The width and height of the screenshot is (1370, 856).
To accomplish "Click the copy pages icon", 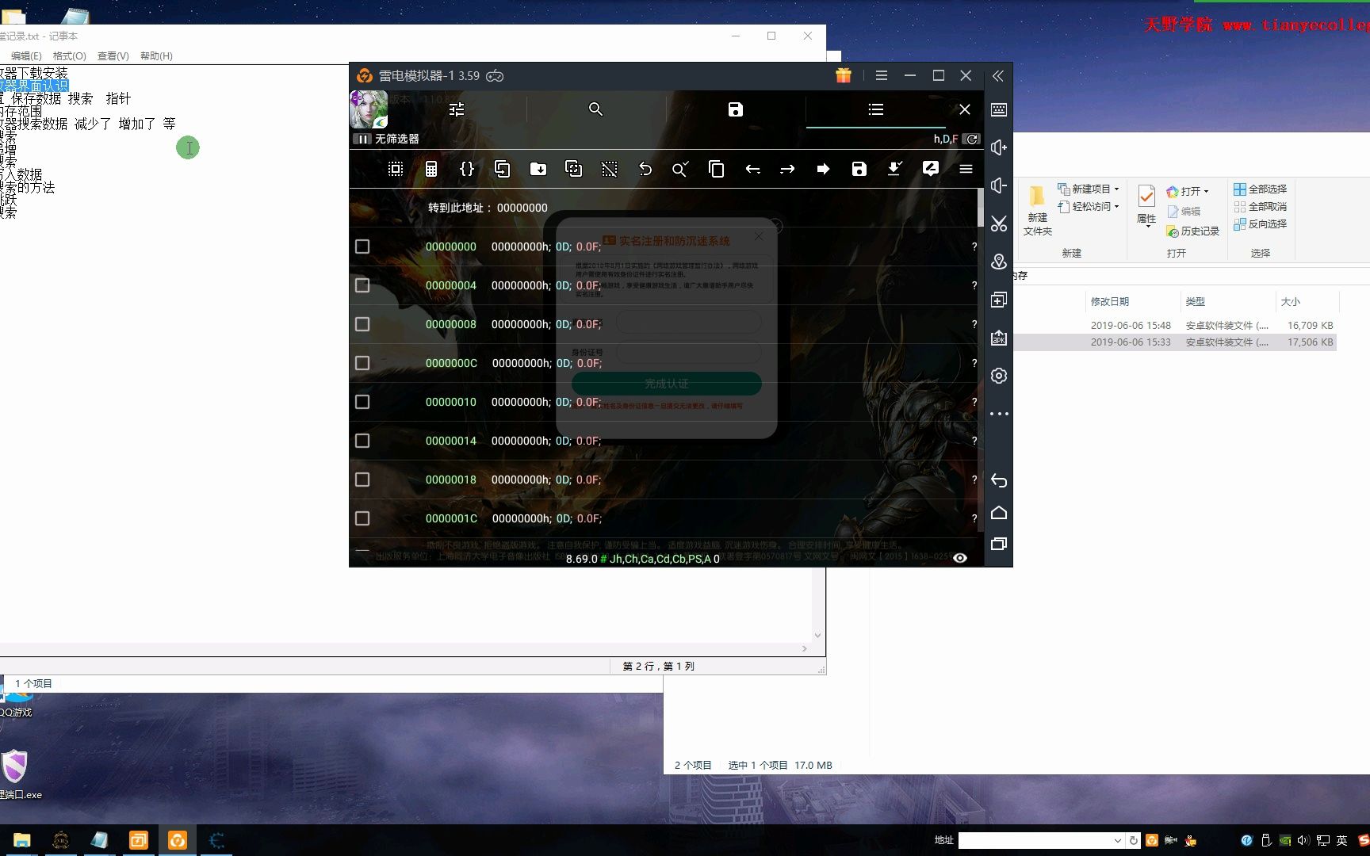I will pyautogui.click(x=716, y=169).
